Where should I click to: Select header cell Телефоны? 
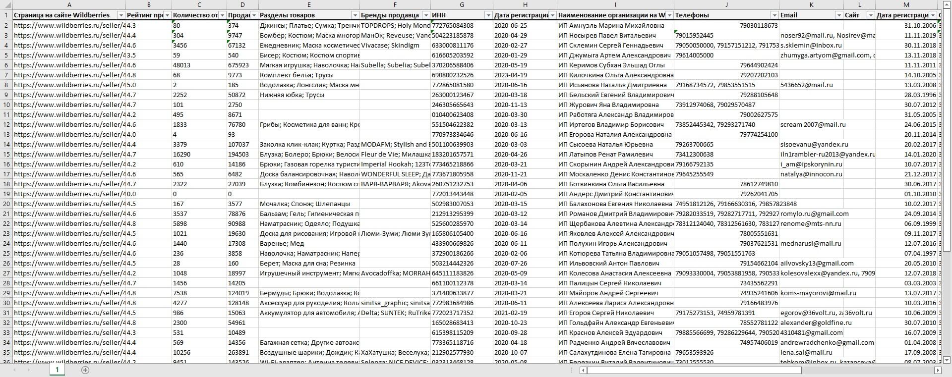pyautogui.click(x=726, y=15)
